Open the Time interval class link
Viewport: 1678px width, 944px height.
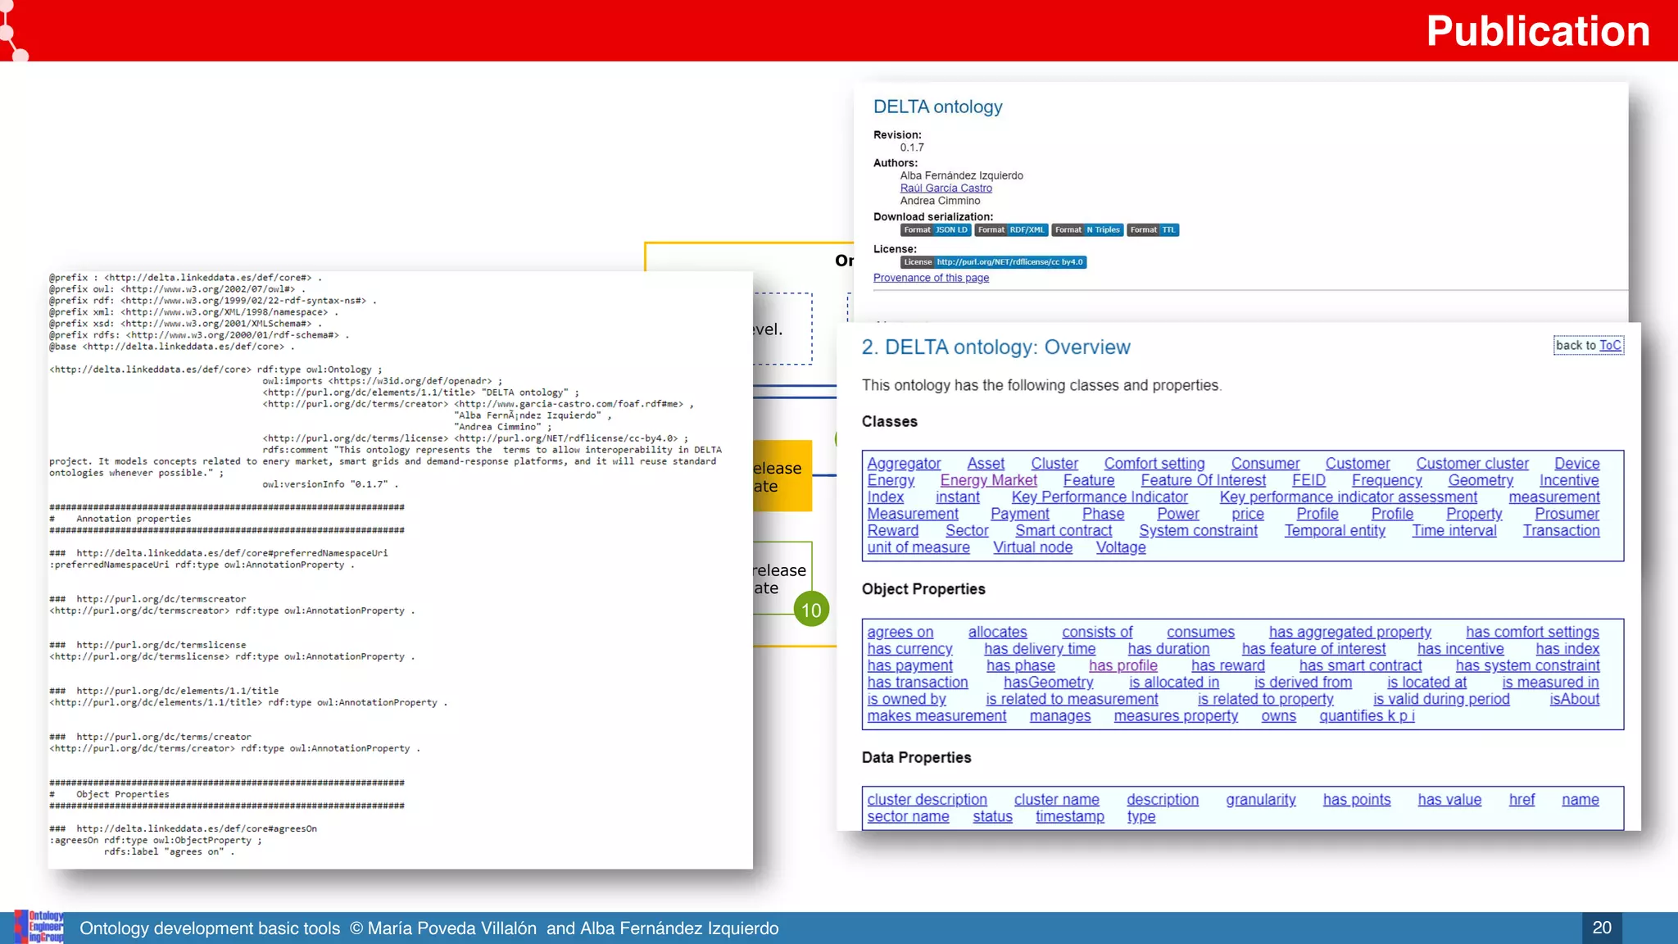click(x=1454, y=531)
